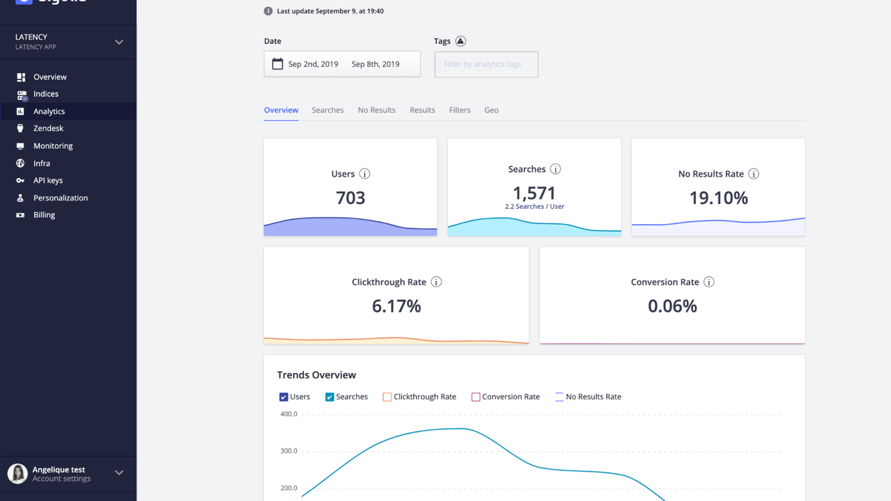Enable the Clickthrough Rate checkbox
This screenshot has height=501, width=891.
(387, 397)
